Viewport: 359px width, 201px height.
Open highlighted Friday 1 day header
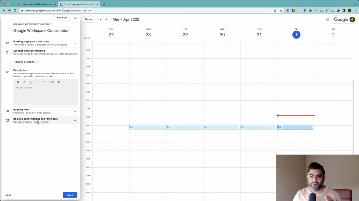tap(296, 35)
